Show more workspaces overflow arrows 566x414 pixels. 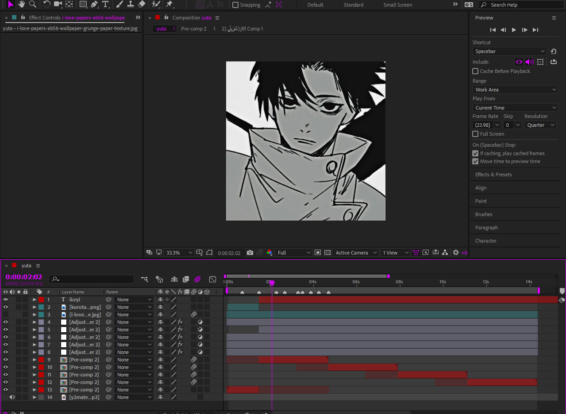point(455,4)
